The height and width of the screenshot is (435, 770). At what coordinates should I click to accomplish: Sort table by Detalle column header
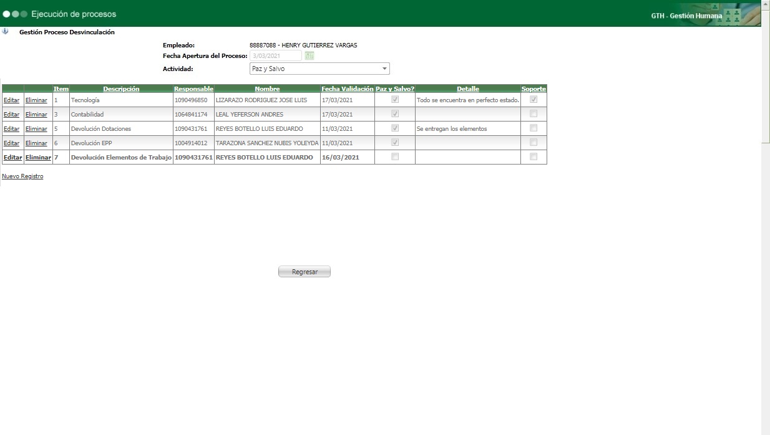(x=468, y=89)
